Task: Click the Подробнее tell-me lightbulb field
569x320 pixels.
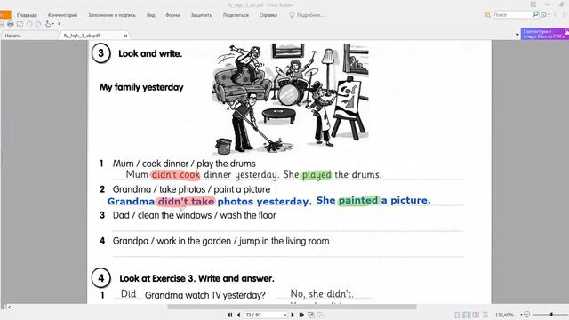Action: [x=307, y=15]
